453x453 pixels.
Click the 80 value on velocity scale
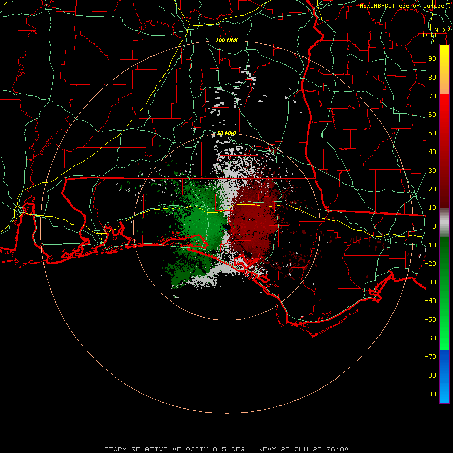(x=432, y=77)
